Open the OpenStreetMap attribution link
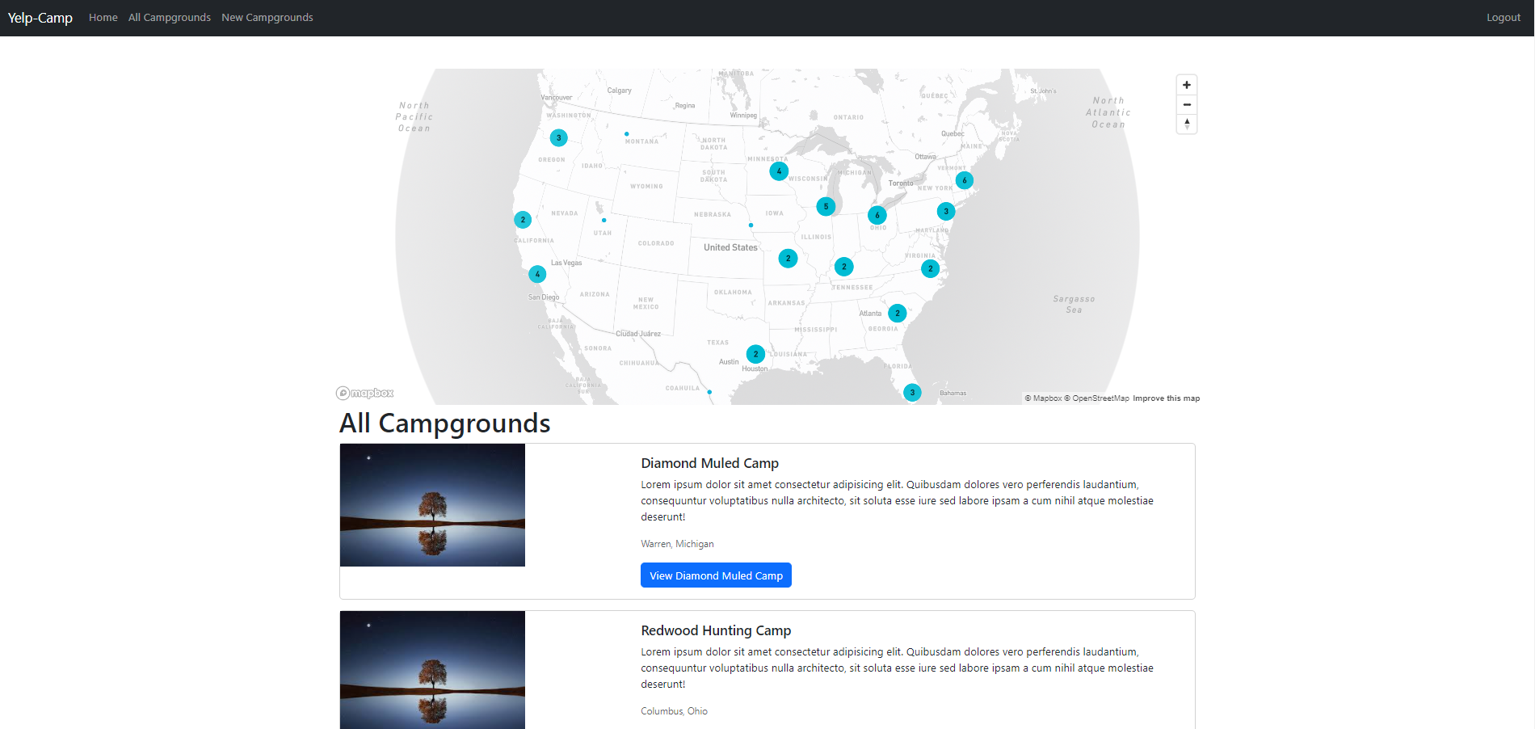The image size is (1535, 729). click(x=1097, y=398)
